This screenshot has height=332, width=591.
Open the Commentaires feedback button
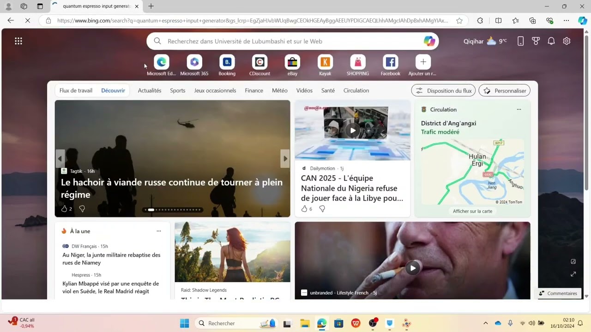point(558,293)
